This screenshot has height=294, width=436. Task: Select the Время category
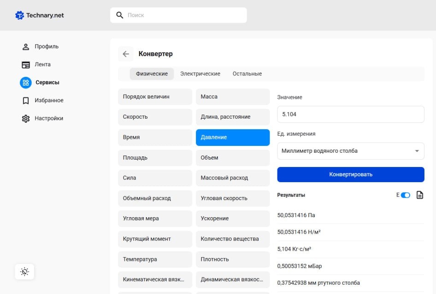(155, 138)
